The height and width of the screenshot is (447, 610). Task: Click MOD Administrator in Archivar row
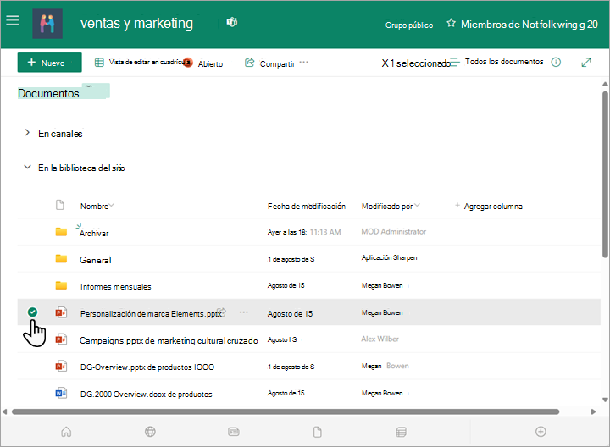tap(394, 232)
